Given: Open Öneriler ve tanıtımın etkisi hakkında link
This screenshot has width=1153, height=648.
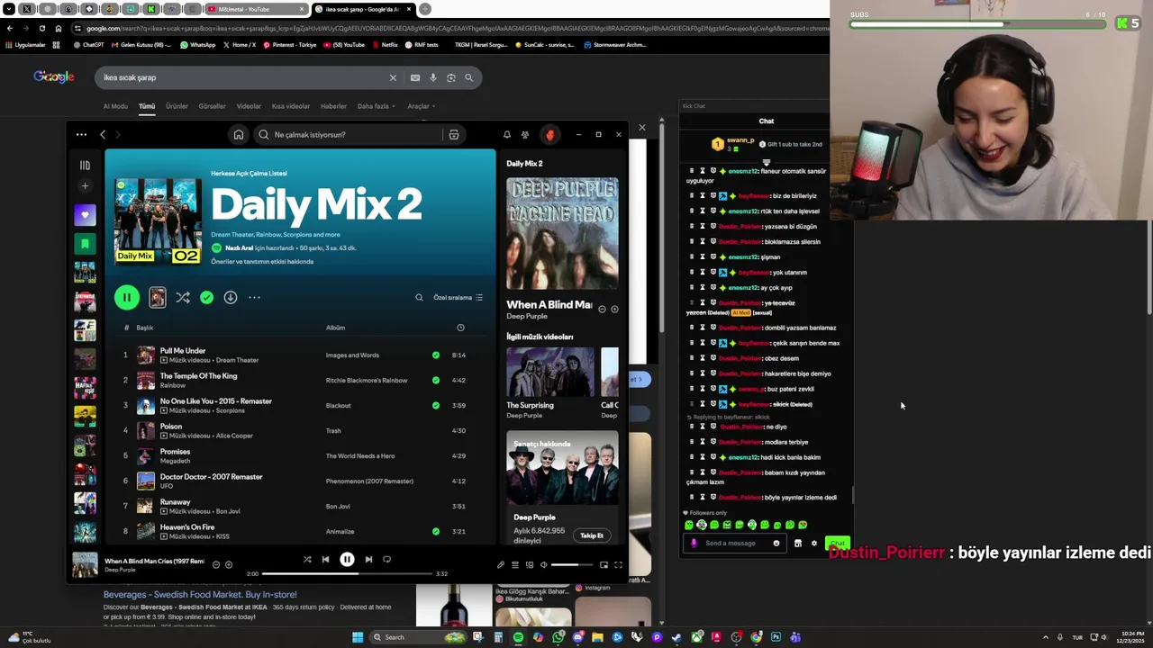Looking at the screenshot, I should point(262,262).
